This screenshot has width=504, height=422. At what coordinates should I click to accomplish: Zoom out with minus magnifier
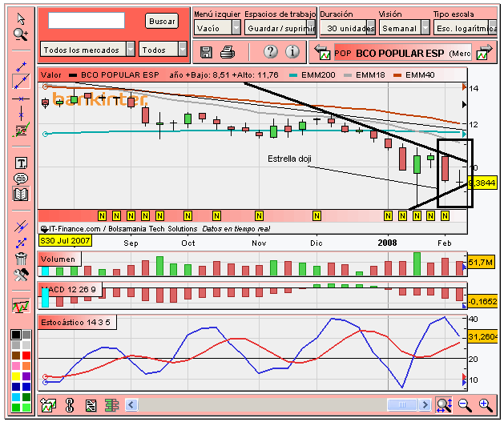pyautogui.click(x=465, y=405)
